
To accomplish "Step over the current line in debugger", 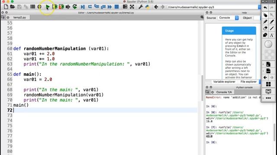I will 90,7.
